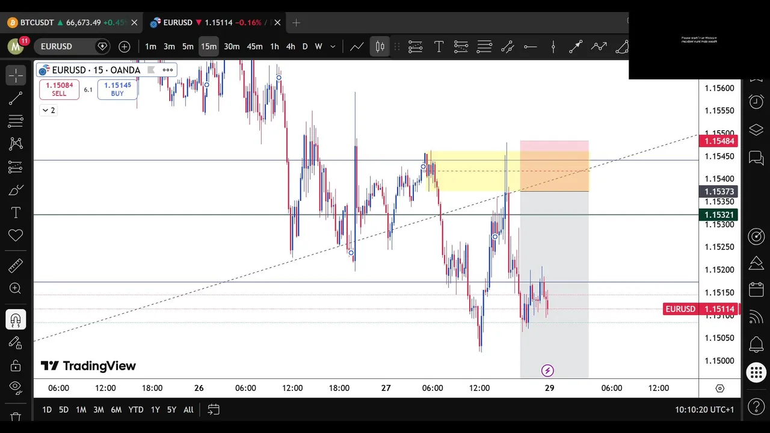Click the red 1.15484 price label
Image resolution: width=770 pixels, height=433 pixels.
coord(719,141)
